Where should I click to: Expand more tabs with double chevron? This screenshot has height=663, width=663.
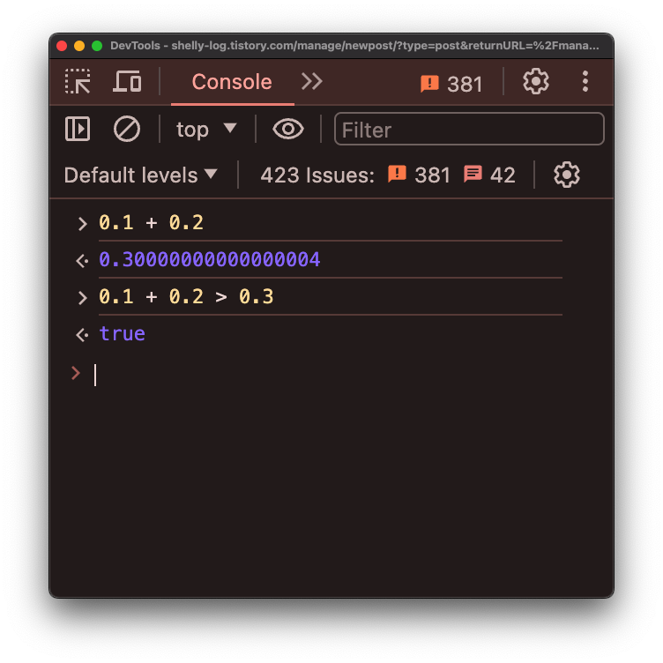(311, 81)
